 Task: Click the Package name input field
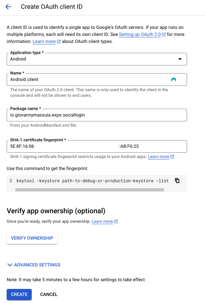(x=97, y=115)
